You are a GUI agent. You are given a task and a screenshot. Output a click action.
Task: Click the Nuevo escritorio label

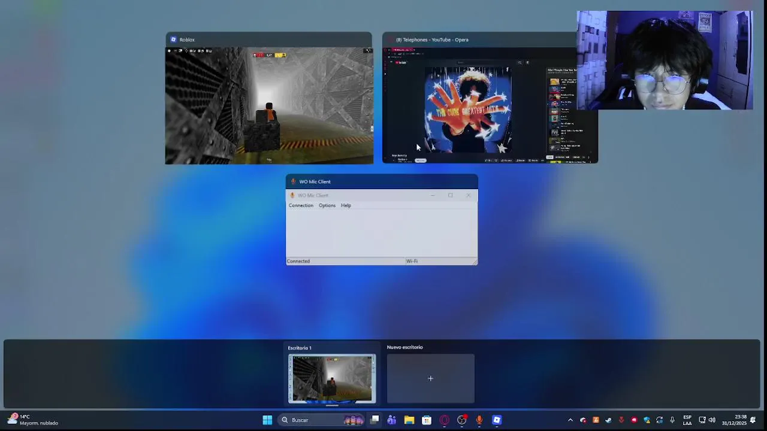tap(404, 347)
